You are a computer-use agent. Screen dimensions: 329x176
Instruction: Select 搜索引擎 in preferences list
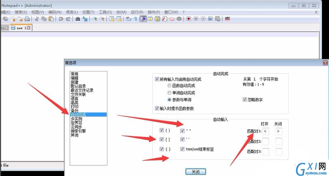click(78, 131)
